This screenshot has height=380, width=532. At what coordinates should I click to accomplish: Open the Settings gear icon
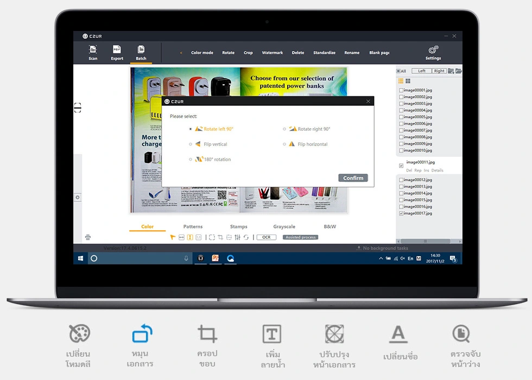tap(433, 50)
